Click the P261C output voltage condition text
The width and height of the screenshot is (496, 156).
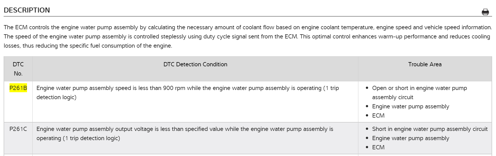pos(185,129)
